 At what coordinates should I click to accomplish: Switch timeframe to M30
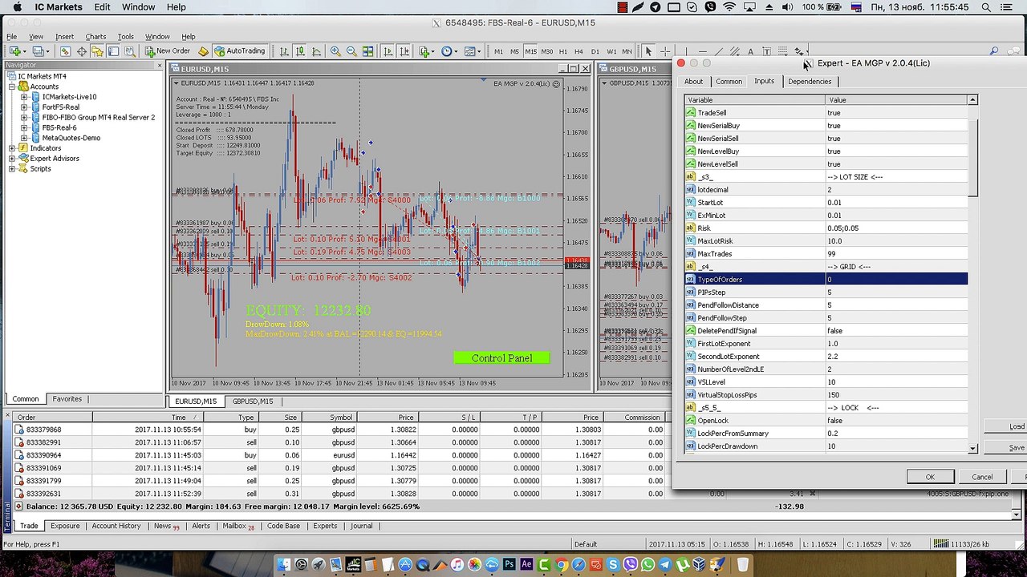pos(546,51)
